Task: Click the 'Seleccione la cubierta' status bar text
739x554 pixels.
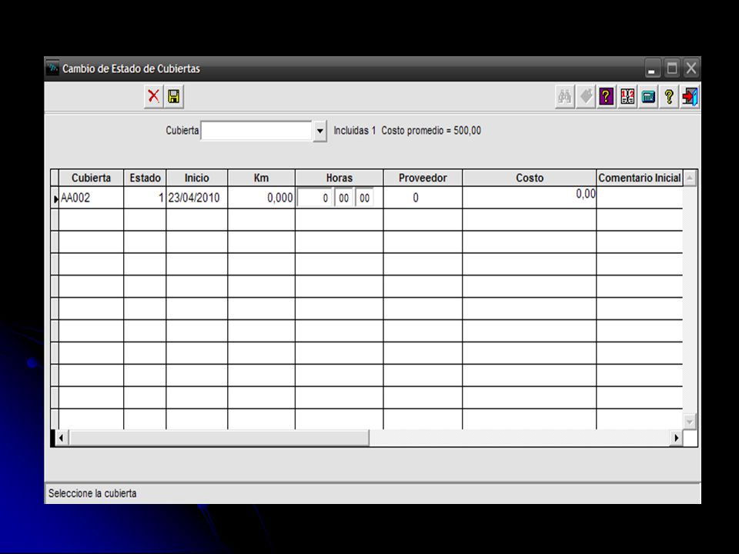Action: point(92,493)
